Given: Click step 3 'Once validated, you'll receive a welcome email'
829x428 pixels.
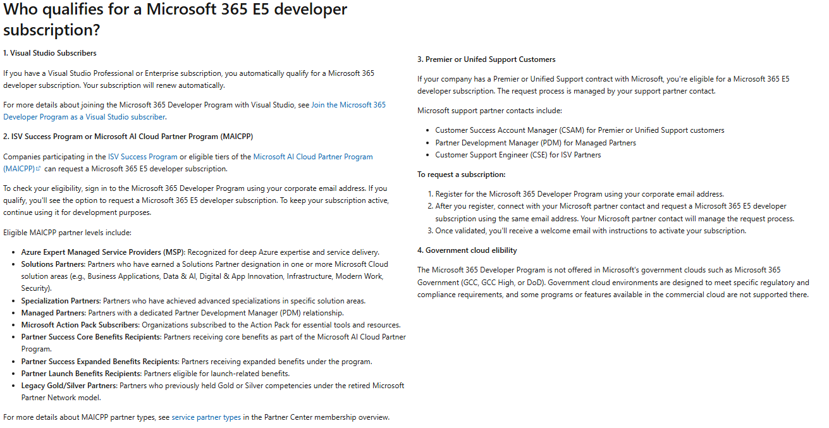Looking at the screenshot, I should [x=591, y=231].
